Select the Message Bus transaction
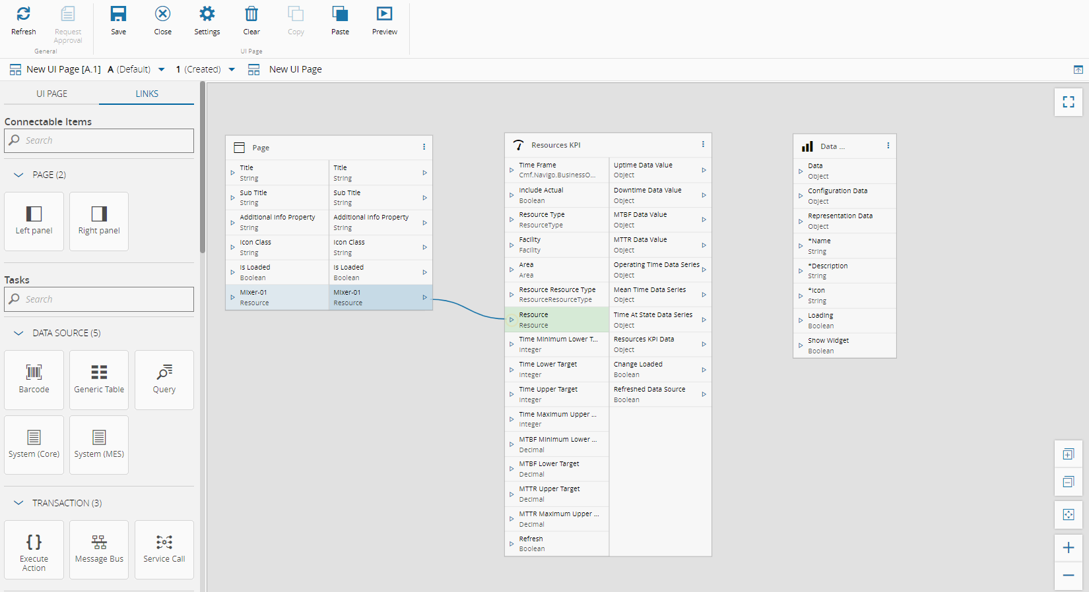The height and width of the screenshot is (592, 1089). (x=99, y=549)
